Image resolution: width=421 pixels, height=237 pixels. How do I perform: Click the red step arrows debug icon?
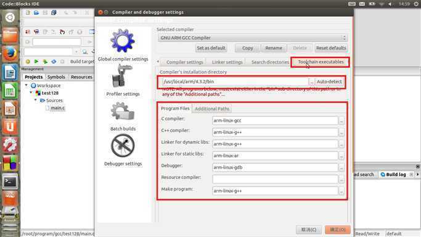[x=62, y=32]
